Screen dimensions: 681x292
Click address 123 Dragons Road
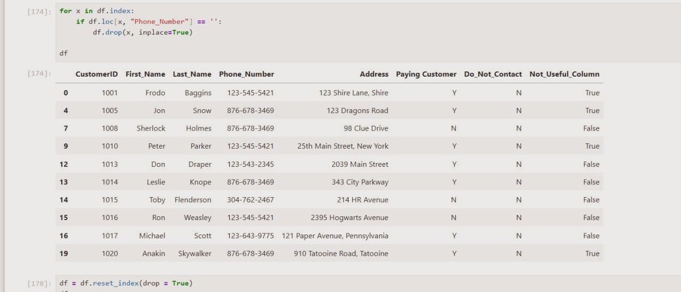point(357,111)
